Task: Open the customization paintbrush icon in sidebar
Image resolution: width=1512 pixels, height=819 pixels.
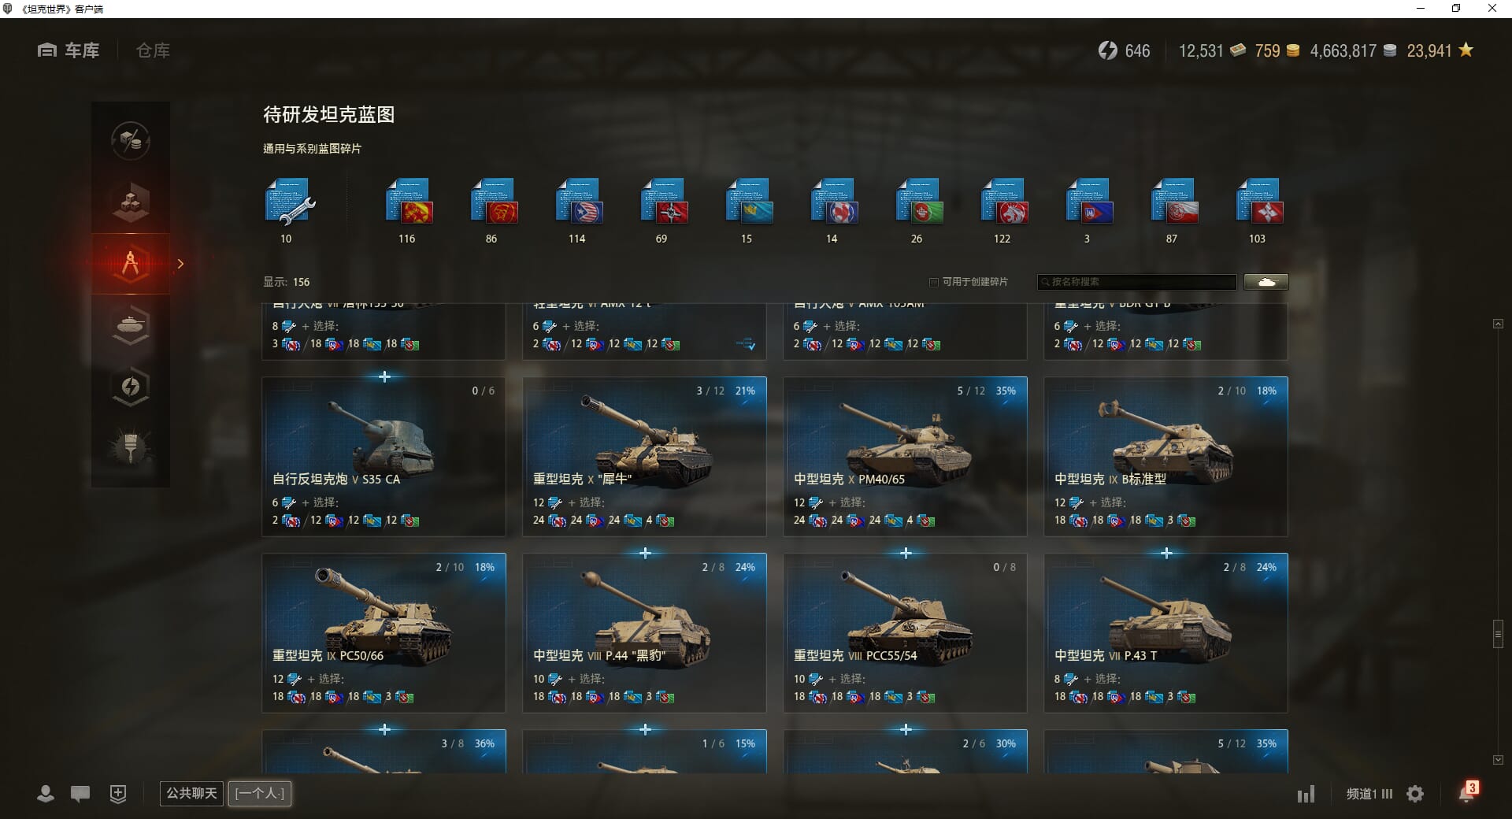Action: click(131, 447)
